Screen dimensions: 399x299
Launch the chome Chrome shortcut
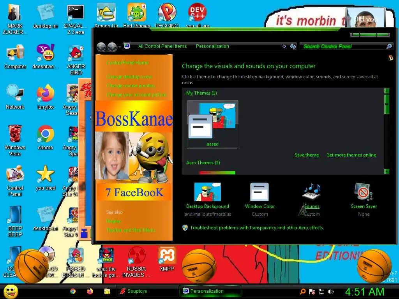click(x=45, y=137)
